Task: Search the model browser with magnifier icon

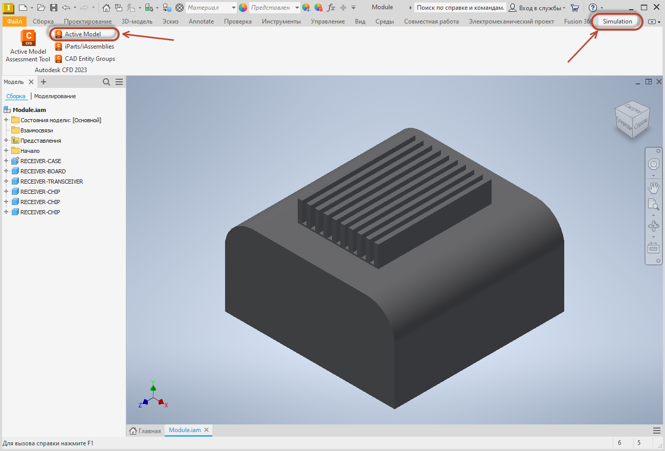Action: 106,82
